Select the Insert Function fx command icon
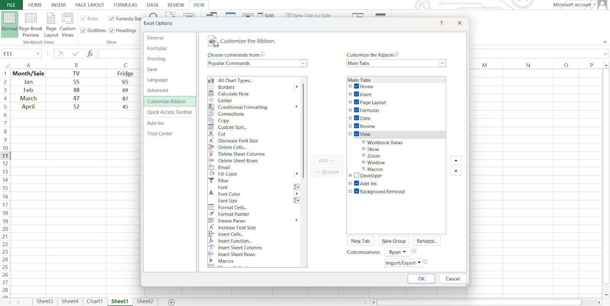Screen dimensions: 610x306 (x=211, y=241)
